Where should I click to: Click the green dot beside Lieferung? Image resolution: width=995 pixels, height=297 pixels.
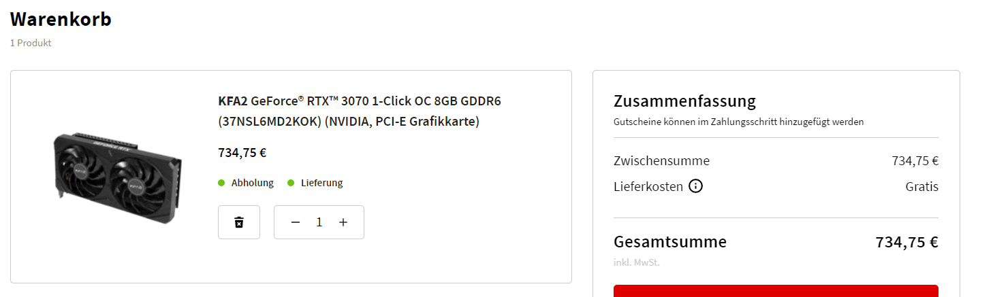pyautogui.click(x=291, y=183)
